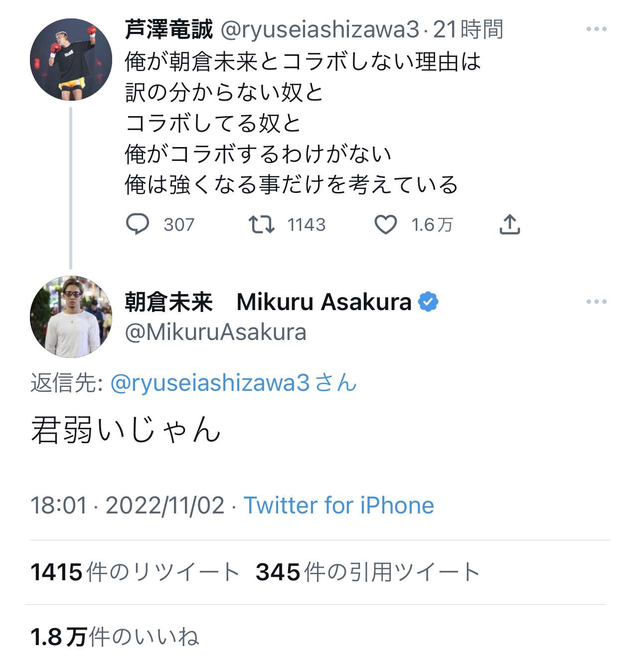Image resolution: width=640 pixels, height=665 pixels.
Task: Like the tweet with the heart icon
Action: coord(385,224)
